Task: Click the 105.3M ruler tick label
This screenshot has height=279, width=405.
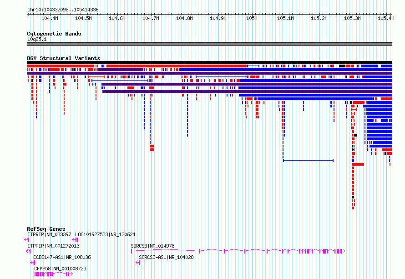Action: pos(352,18)
